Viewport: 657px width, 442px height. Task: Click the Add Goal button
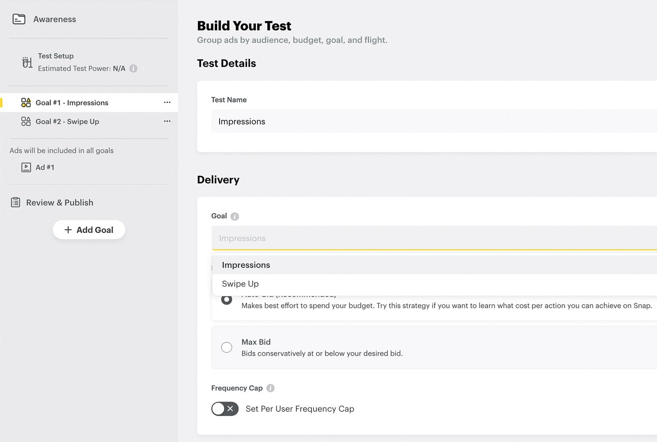pyautogui.click(x=89, y=230)
